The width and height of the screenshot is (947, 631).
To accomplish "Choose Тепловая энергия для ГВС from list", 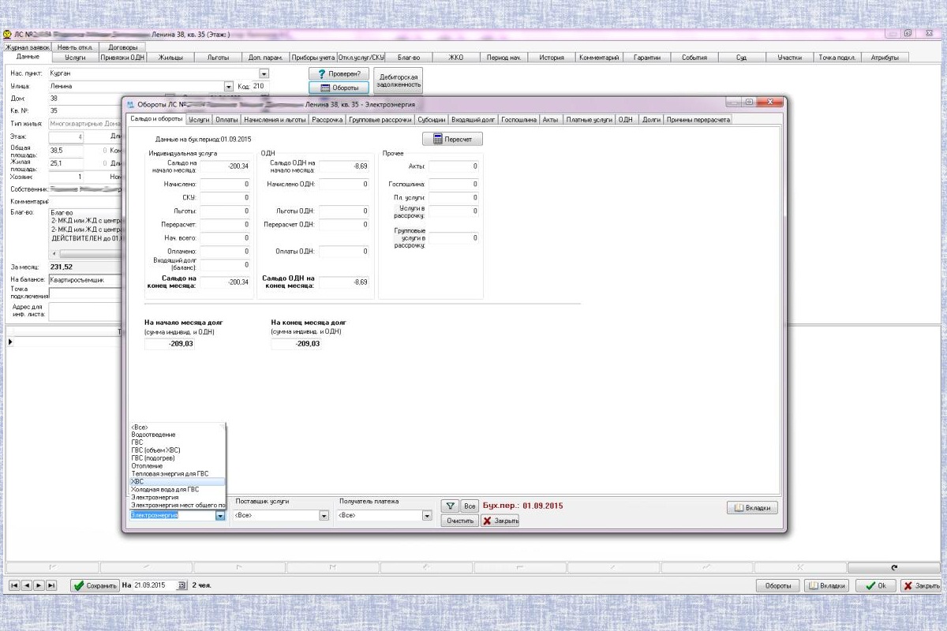I will click(178, 473).
